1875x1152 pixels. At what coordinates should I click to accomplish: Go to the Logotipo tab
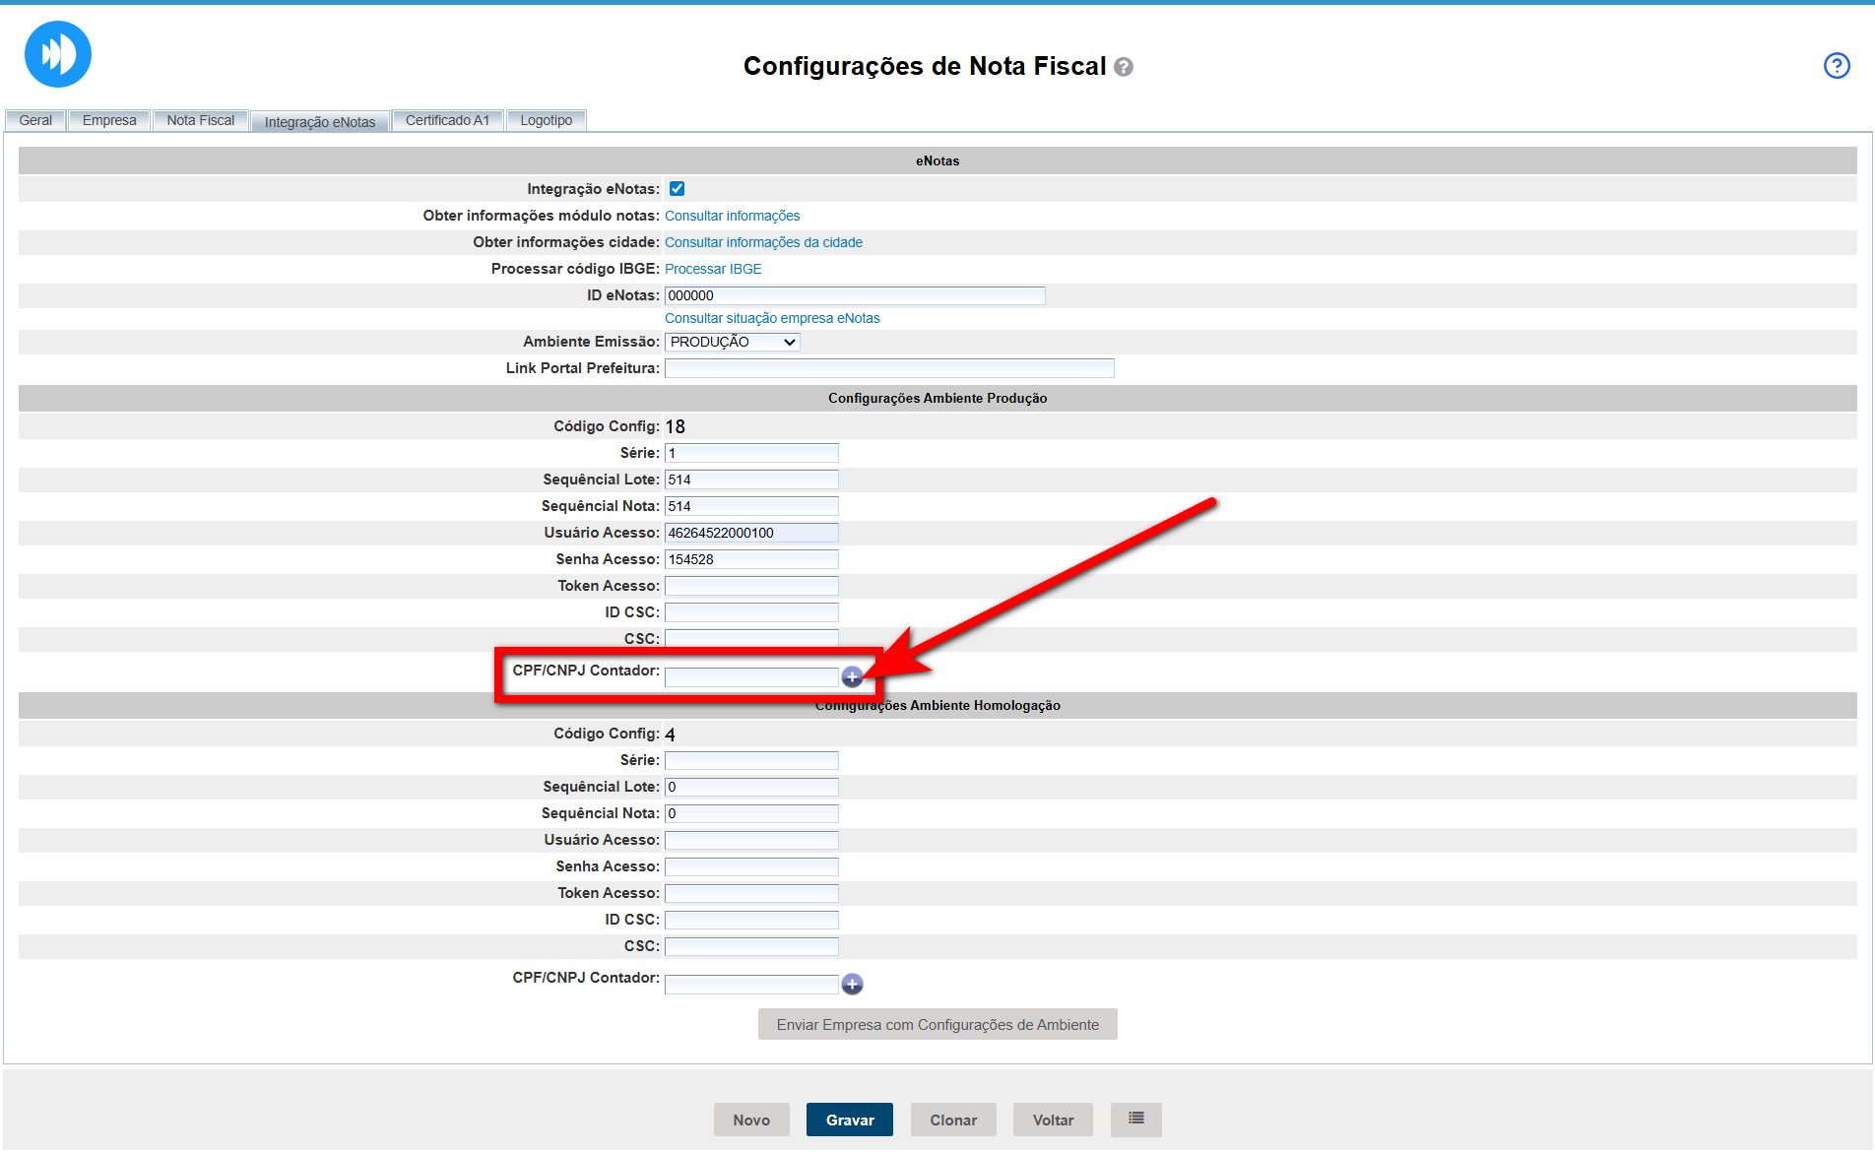pyautogui.click(x=546, y=120)
